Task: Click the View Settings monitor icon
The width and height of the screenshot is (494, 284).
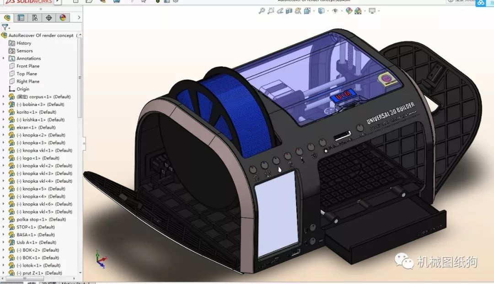Action: click(x=372, y=11)
